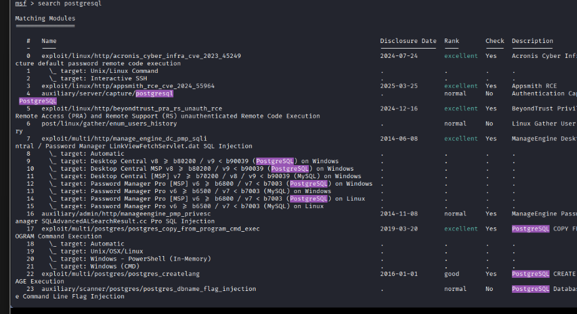
Task: Click row 9 Desktop Central v8 PostgreSQL target
Action: 194,161
